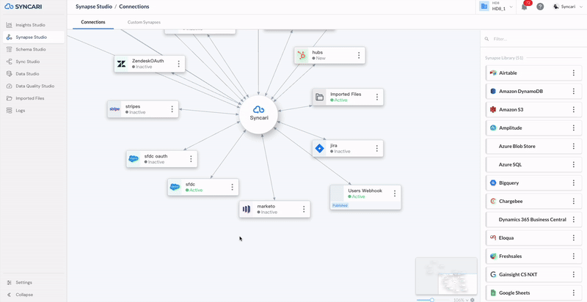Viewport: 587px width, 302px height.
Task: Click the canvas zoom slider handle
Action: point(432,300)
